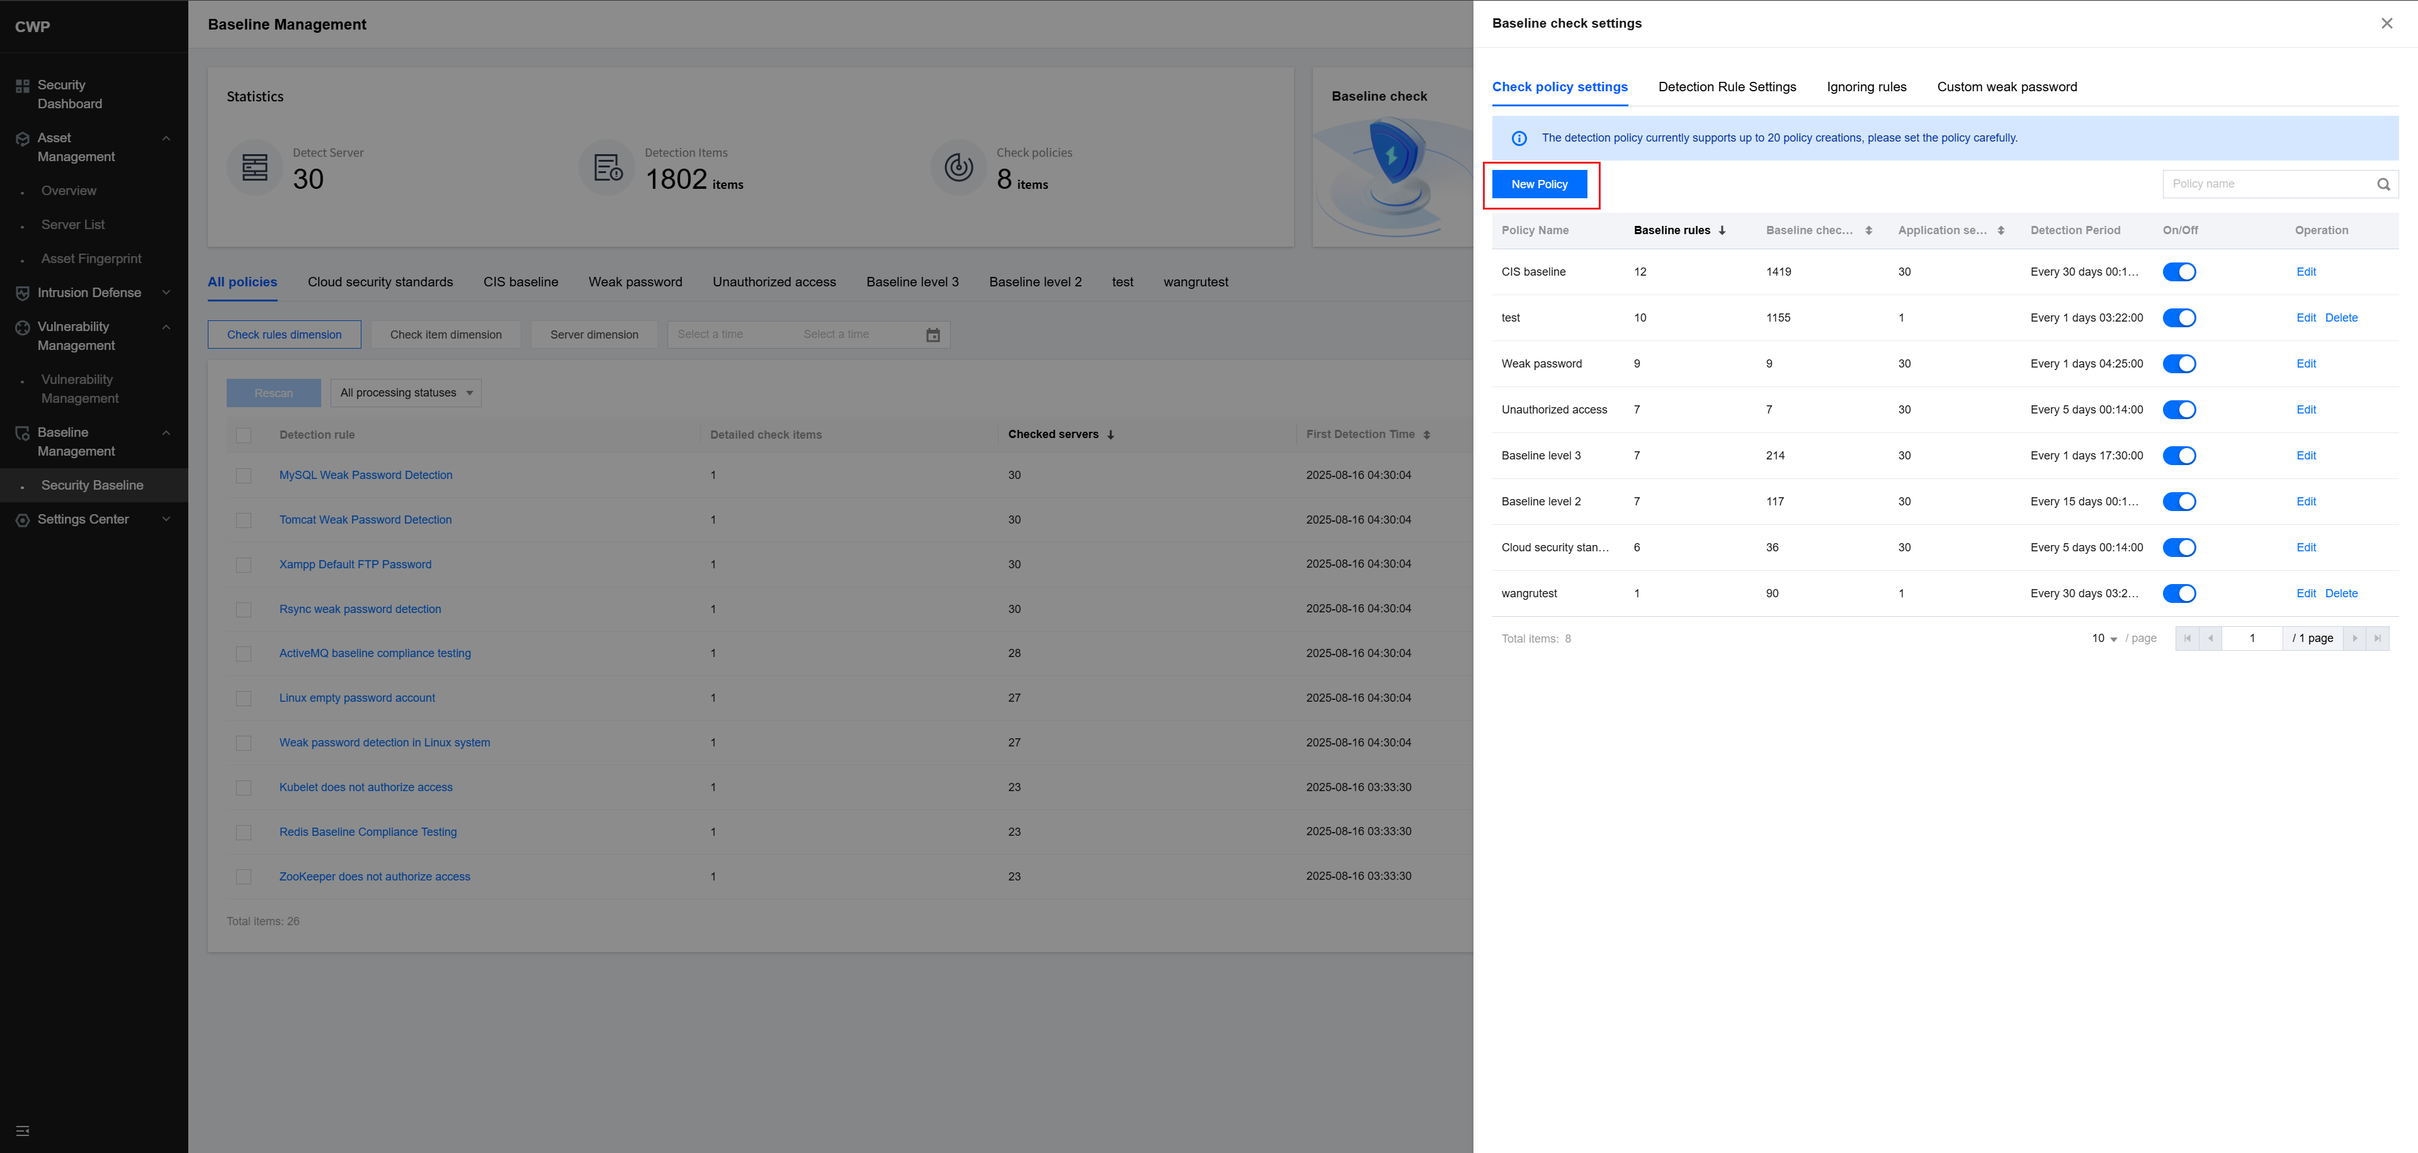This screenshot has height=1153, width=2418.
Task: Select all detection rules header checkbox
Action: 244,436
